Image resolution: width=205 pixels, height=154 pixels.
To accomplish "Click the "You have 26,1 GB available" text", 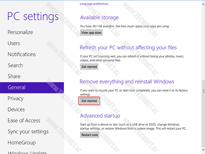I will coord(97,26).
